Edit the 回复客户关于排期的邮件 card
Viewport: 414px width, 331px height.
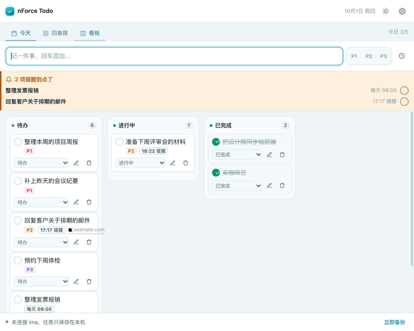pyautogui.click(x=76, y=242)
